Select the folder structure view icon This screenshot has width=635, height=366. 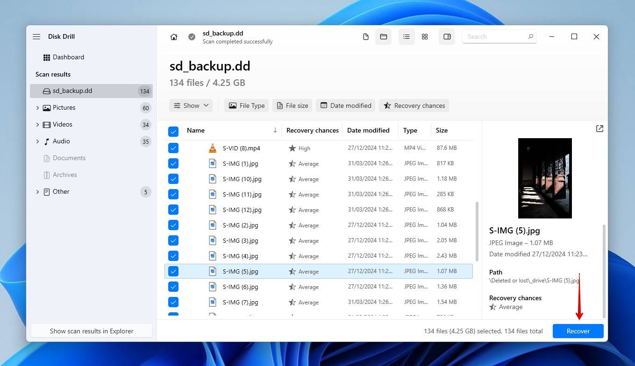tap(383, 36)
